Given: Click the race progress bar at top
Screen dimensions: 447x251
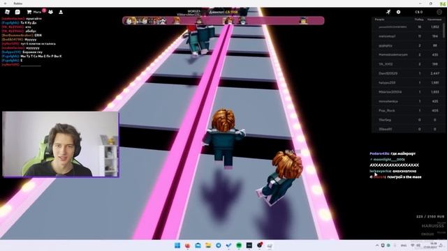Looking at the screenshot, I should point(223,20).
